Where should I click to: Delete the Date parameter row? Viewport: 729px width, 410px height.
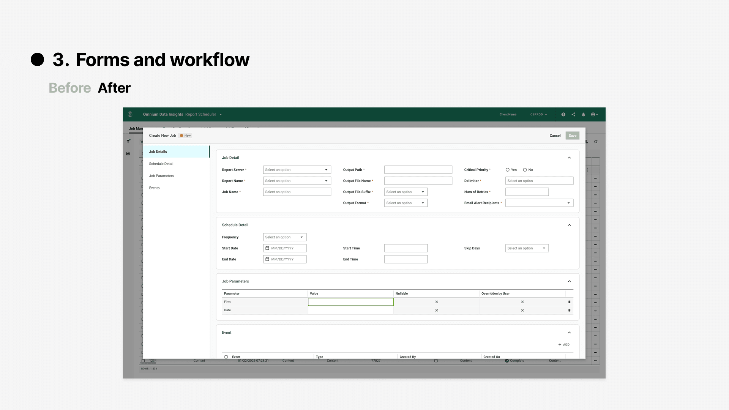coord(569,311)
